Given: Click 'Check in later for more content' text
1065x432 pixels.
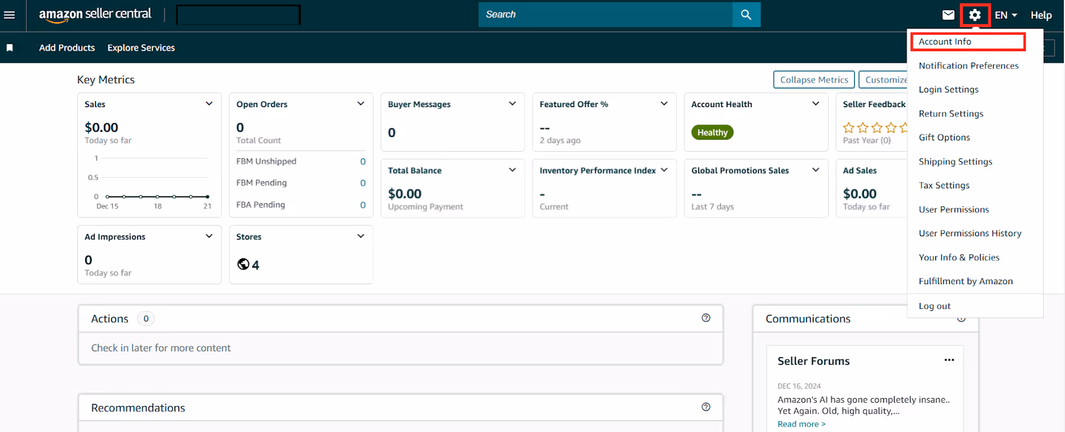Looking at the screenshot, I should coord(161,347).
